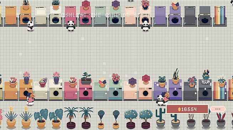
Task: Select the blue-capped character beside the orange washer
Action: click(x=31, y=99)
